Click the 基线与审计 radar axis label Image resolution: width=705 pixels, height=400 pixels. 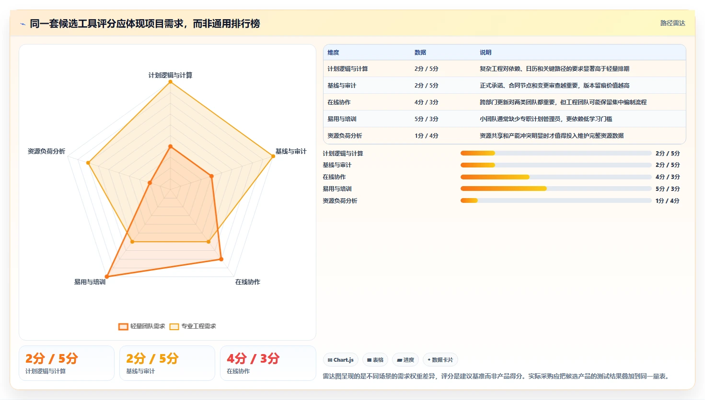click(291, 151)
